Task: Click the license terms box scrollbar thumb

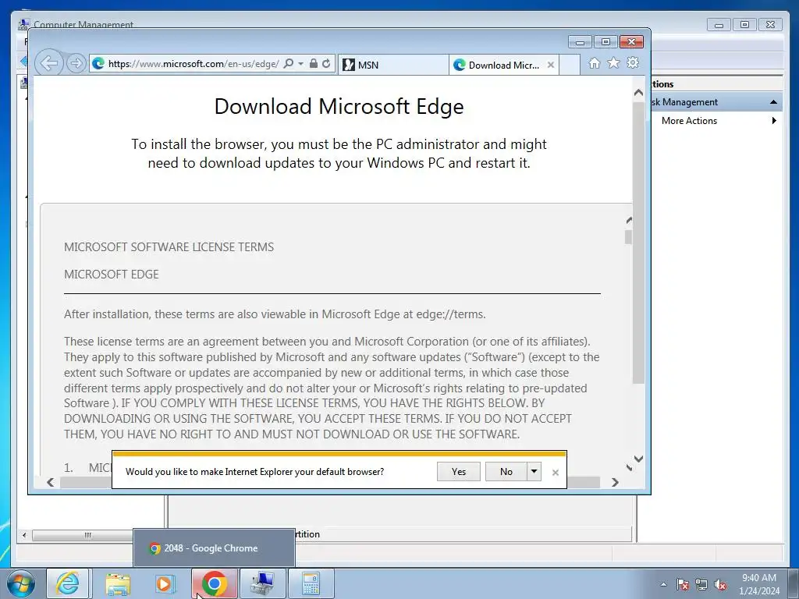Action: click(x=628, y=237)
